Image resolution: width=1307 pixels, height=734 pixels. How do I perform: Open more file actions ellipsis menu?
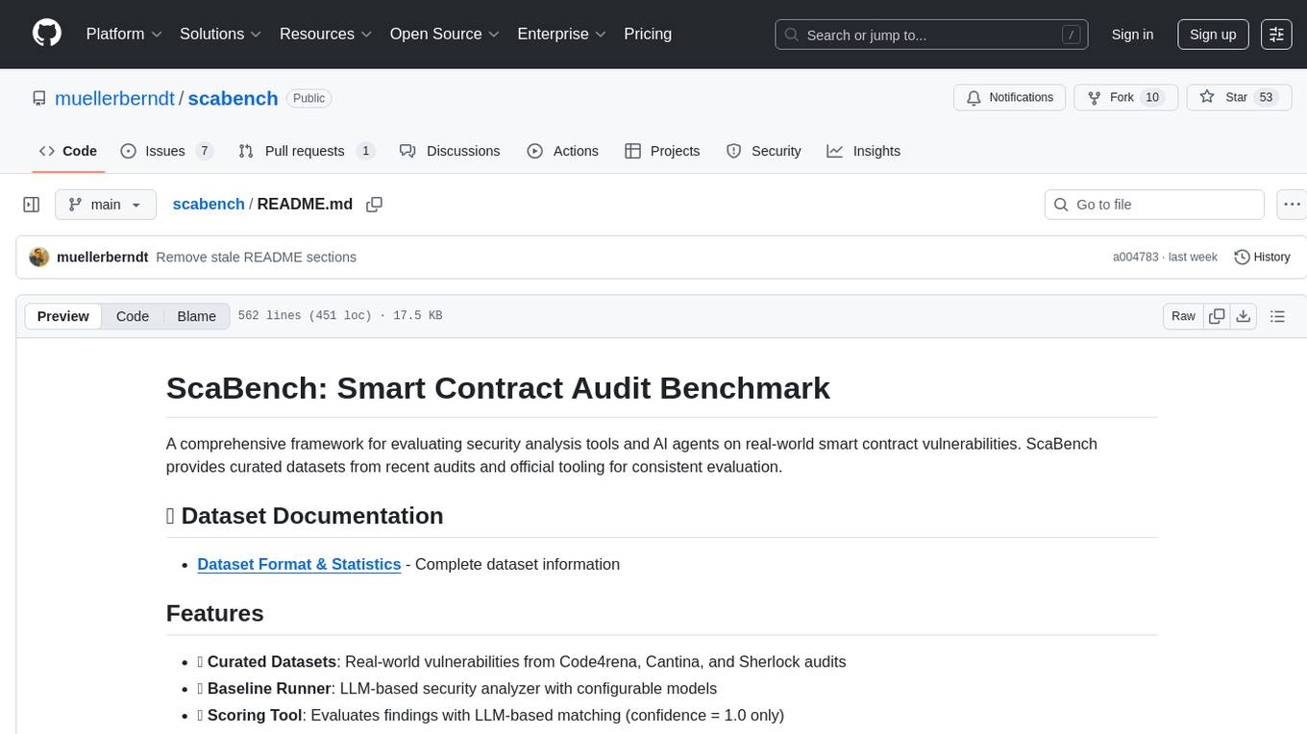pos(1292,205)
